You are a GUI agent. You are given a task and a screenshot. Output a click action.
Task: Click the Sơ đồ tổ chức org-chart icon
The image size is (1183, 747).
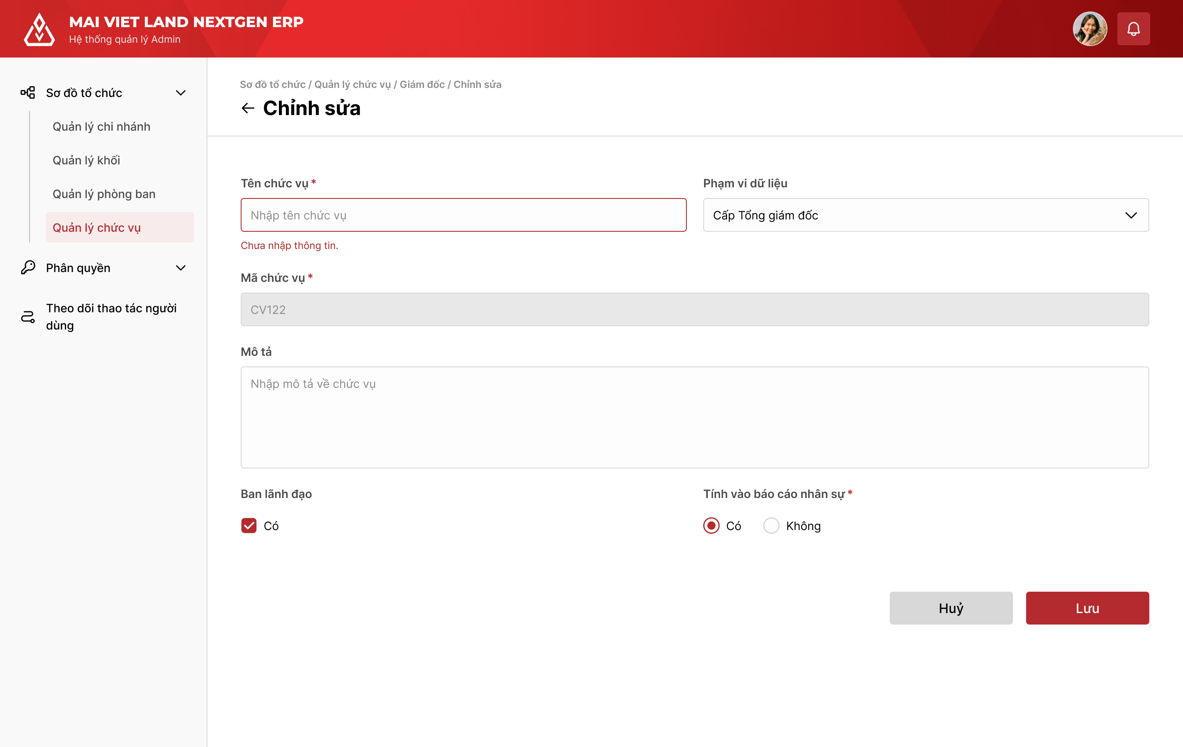(28, 92)
